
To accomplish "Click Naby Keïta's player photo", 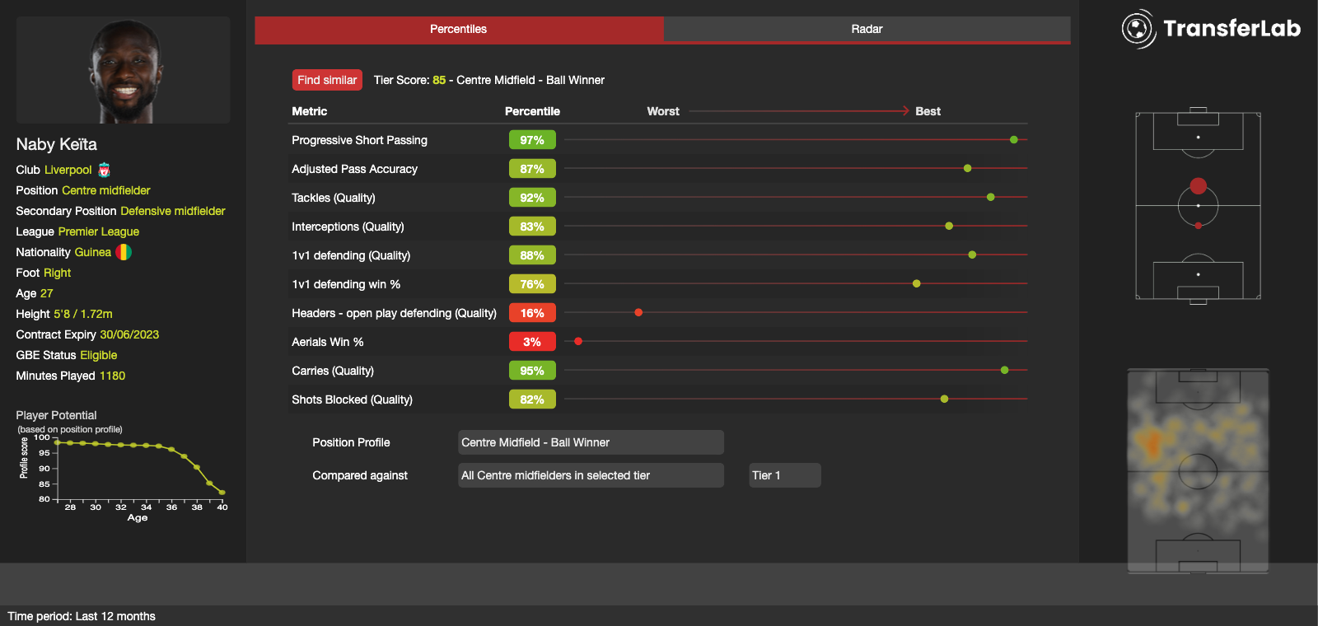I will 124,71.
